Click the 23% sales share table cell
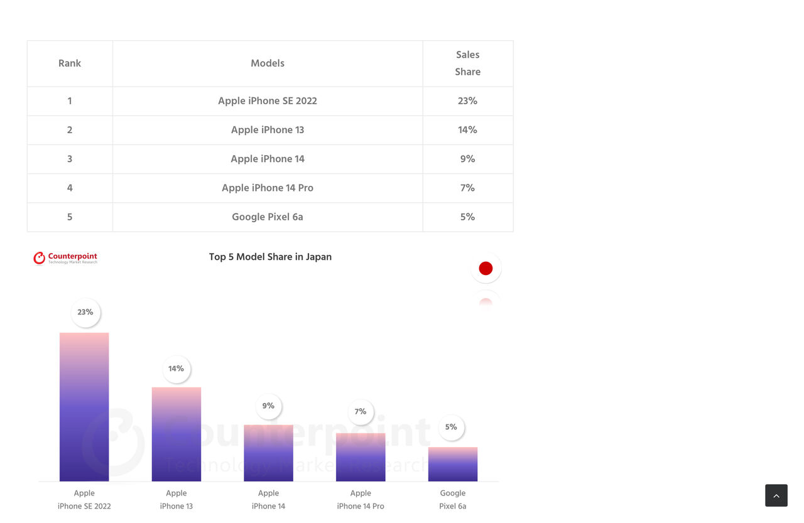Image resolution: width=804 pixels, height=523 pixels. click(468, 101)
